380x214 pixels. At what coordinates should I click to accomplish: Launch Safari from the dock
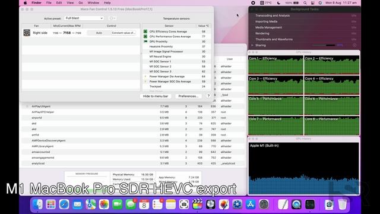click(x=64, y=204)
